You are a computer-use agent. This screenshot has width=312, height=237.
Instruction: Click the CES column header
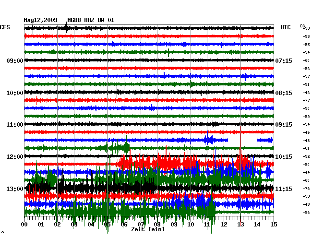5,27
